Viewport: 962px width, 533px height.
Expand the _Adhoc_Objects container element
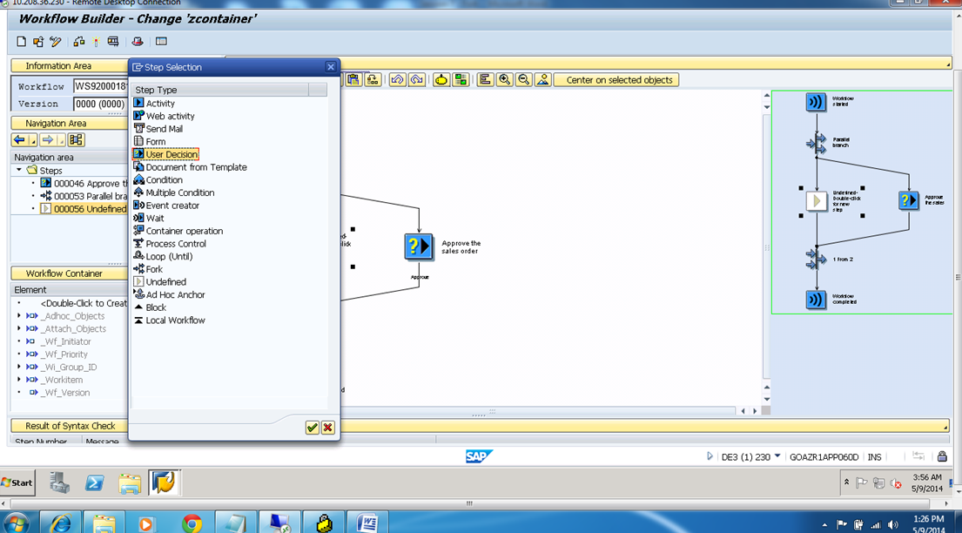tap(17, 315)
